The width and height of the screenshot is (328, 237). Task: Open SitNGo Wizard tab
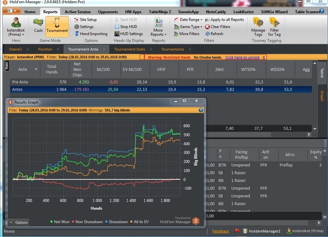pyautogui.click(x=274, y=12)
